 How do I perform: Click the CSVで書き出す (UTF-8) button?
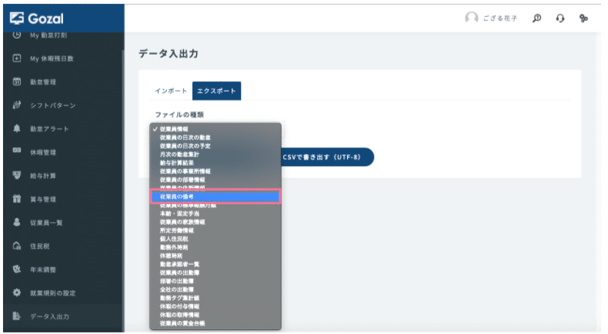point(327,157)
